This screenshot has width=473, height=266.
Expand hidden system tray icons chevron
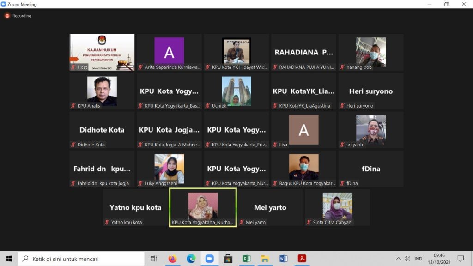(x=398, y=259)
